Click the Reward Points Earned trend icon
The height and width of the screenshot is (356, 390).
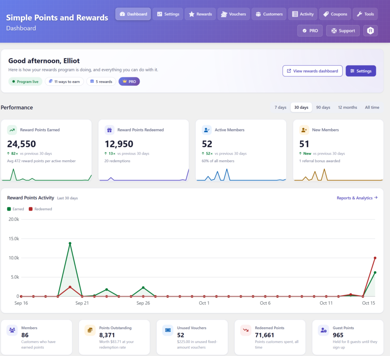coord(12,130)
